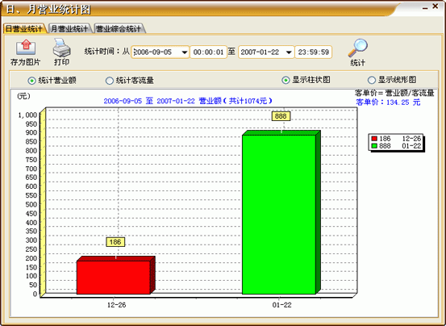
Task: Click the magnifier statistics icon
Action: pyautogui.click(x=357, y=48)
